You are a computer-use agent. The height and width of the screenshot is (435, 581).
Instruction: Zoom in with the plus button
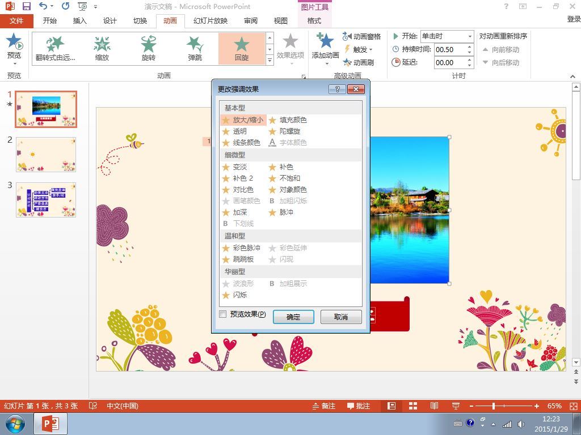[537, 406]
